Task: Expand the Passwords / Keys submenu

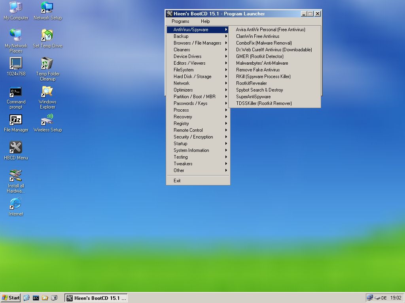Action: (198, 103)
